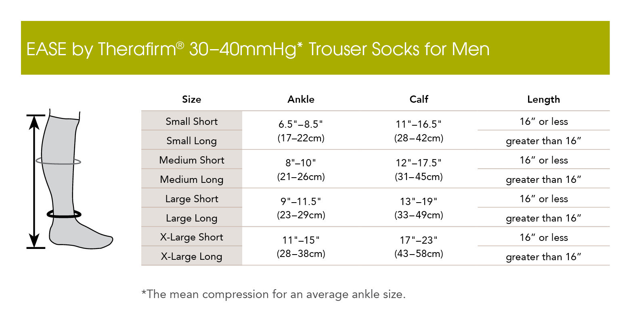Click the green title banner
The width and height of the screenshot is (631, 319).
coord(315,48)
